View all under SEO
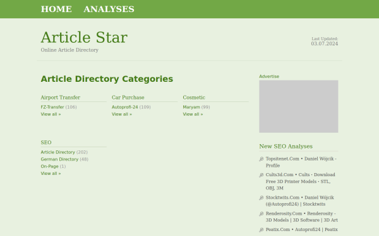Image resolution: width=379 pixels, height=236 pixels. pyautogui.click(x=51, y=174)
